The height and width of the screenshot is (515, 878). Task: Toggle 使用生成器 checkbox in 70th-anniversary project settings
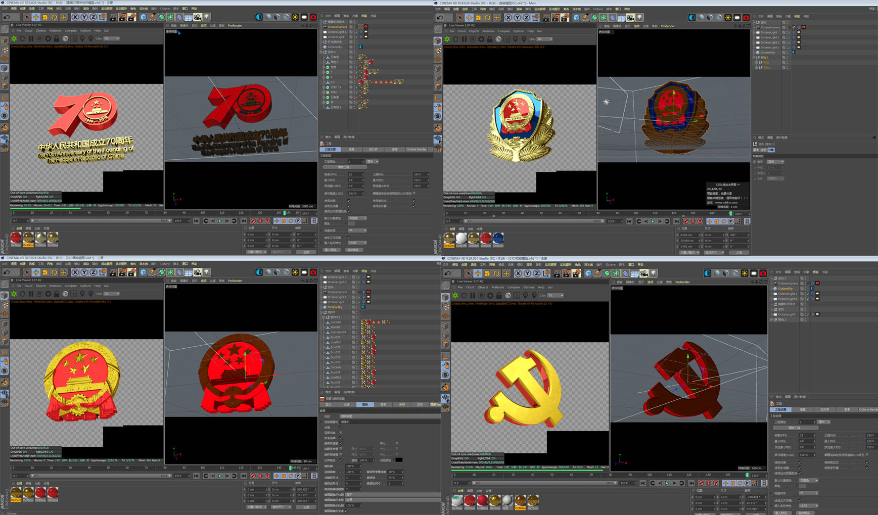pos(349,206)
